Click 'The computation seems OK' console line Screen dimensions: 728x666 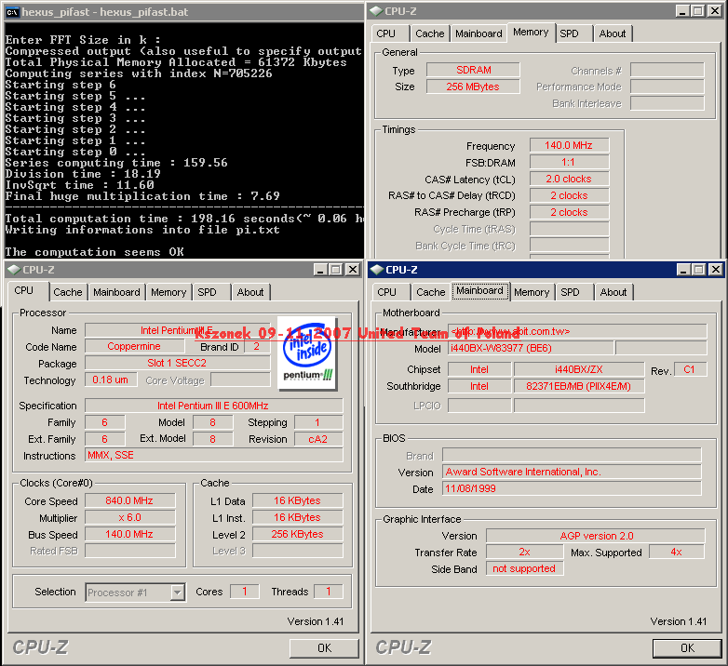pyautogui.click(x=95, y=252)
